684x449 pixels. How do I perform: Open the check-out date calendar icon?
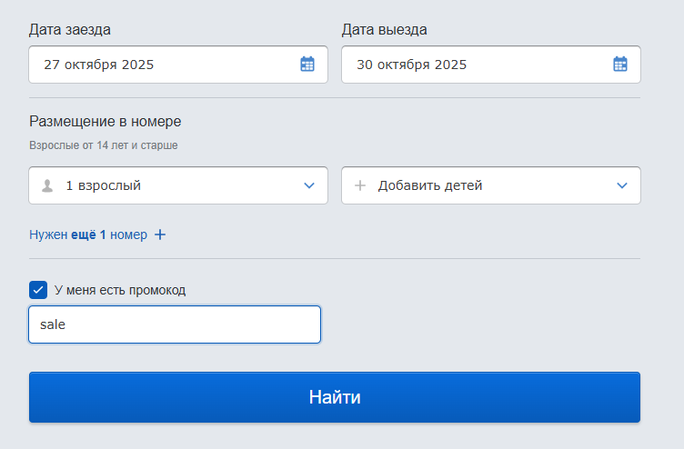point(620,65)
